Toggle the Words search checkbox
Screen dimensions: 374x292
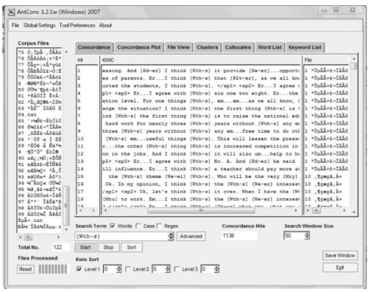(113, 226)
